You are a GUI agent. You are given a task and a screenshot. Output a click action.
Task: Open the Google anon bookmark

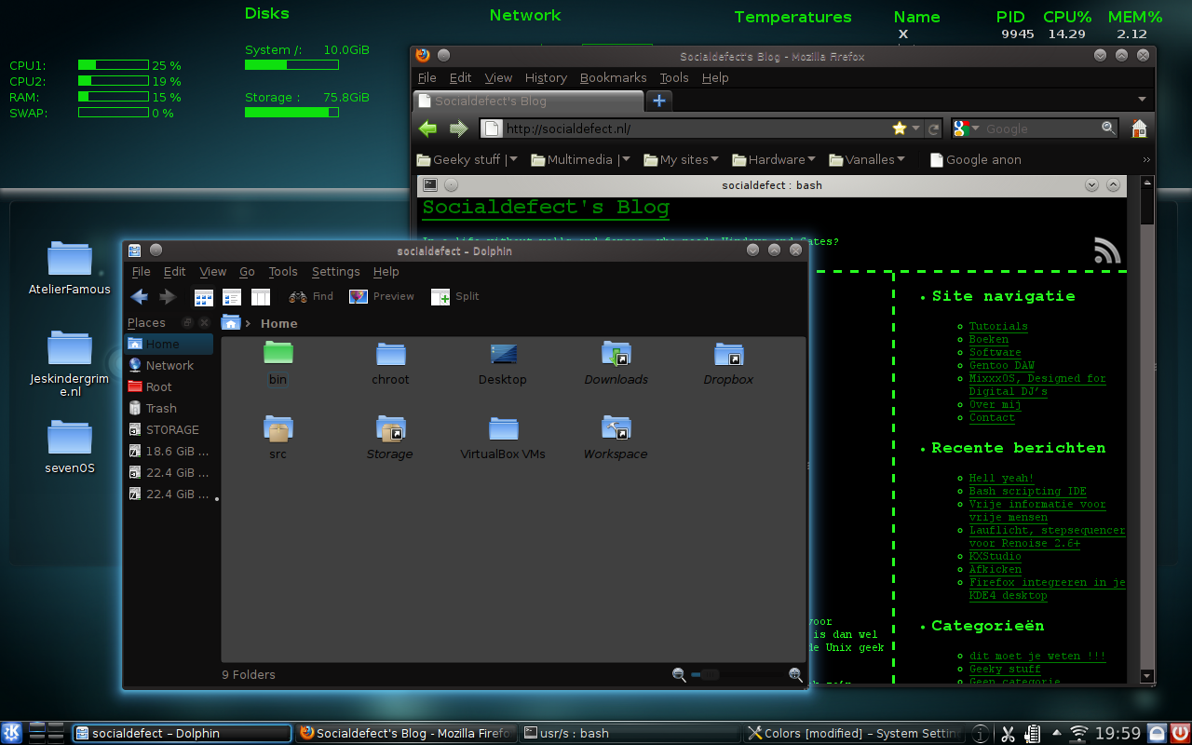(975, 159)
